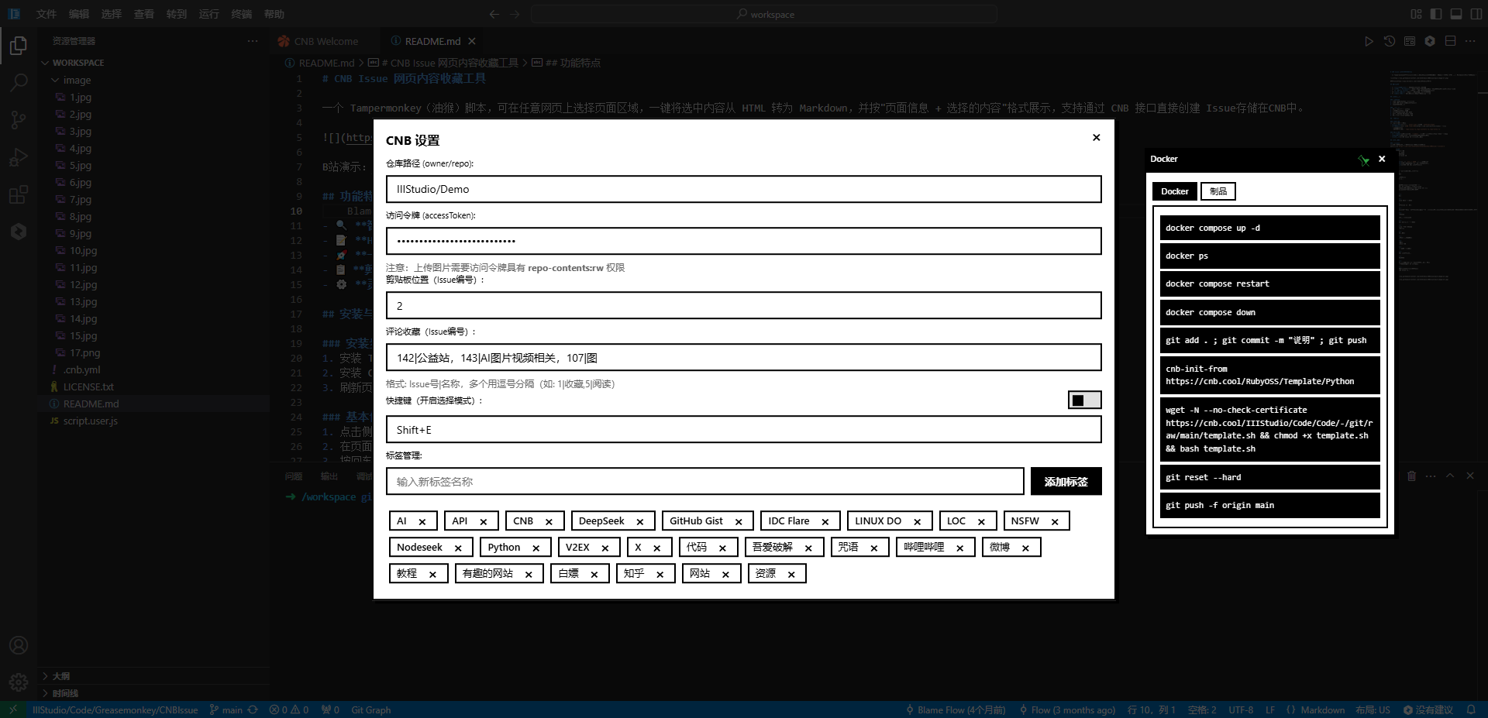This screenshot has width=1488, height=718.
Task: Expand the 大纲 outline section
Action: (60, 676)
